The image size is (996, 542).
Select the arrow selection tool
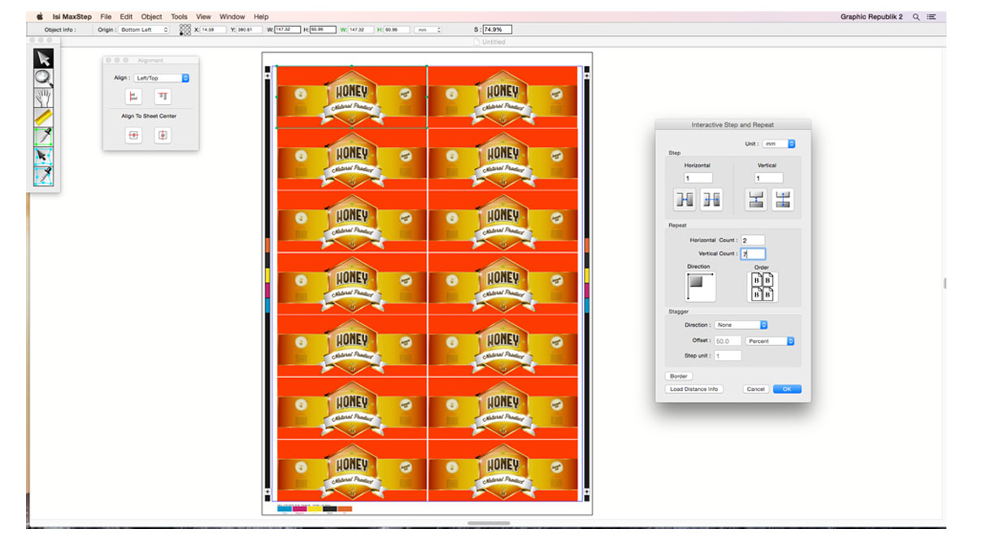43,59
